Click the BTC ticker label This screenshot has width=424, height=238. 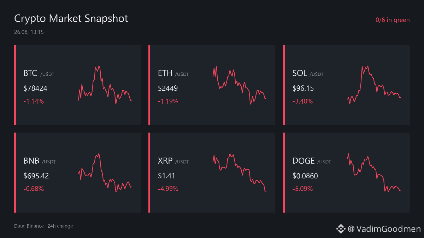(30, 74)
